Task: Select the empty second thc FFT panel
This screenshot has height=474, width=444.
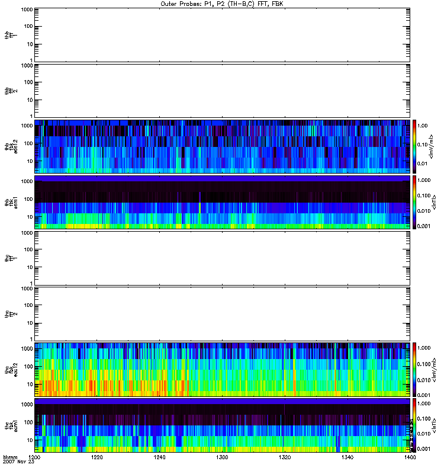Action: coord(222,313)
